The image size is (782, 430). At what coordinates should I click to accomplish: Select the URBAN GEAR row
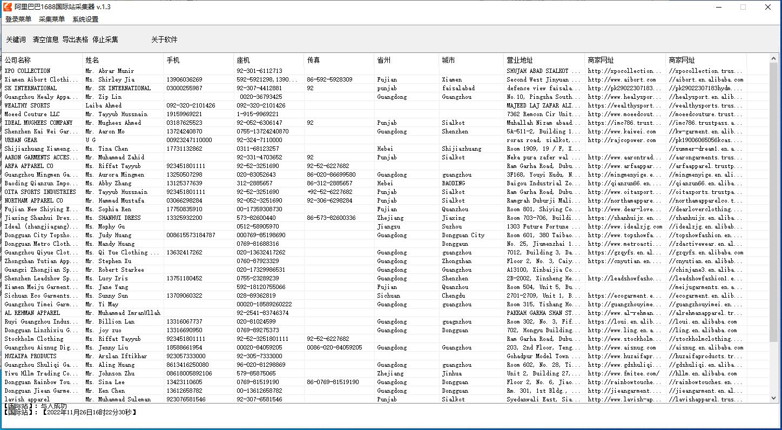[x=386, y=140]
